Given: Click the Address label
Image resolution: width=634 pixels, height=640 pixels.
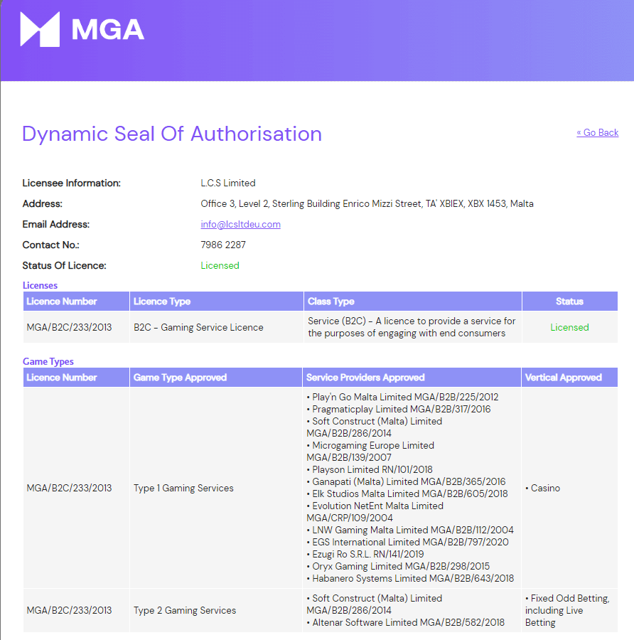Looking at the screenshot, I should pos(42,203).
